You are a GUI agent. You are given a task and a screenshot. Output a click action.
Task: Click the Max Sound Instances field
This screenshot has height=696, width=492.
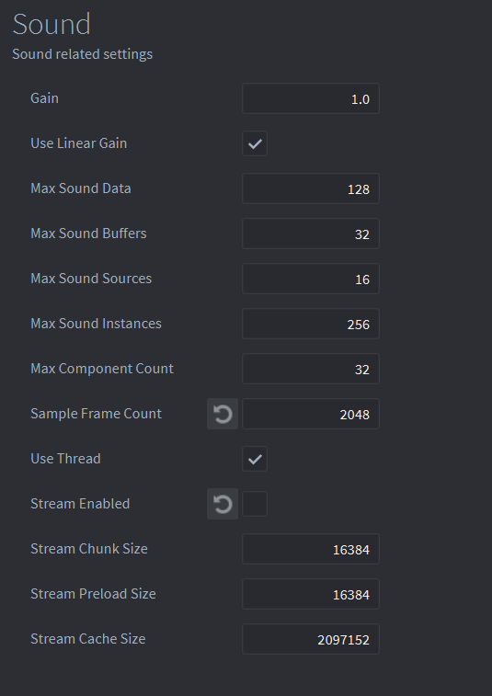[311, 324]
